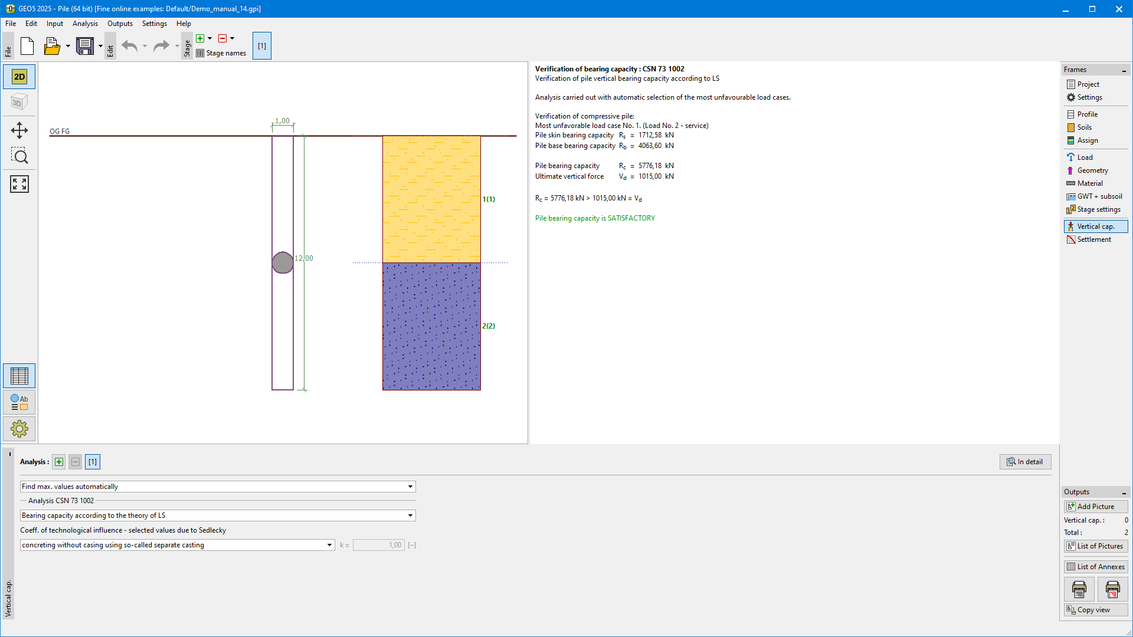The image size is (1133, 637).
Task: Open drawing settings gear icon
Action: click(x=19, y=429)
